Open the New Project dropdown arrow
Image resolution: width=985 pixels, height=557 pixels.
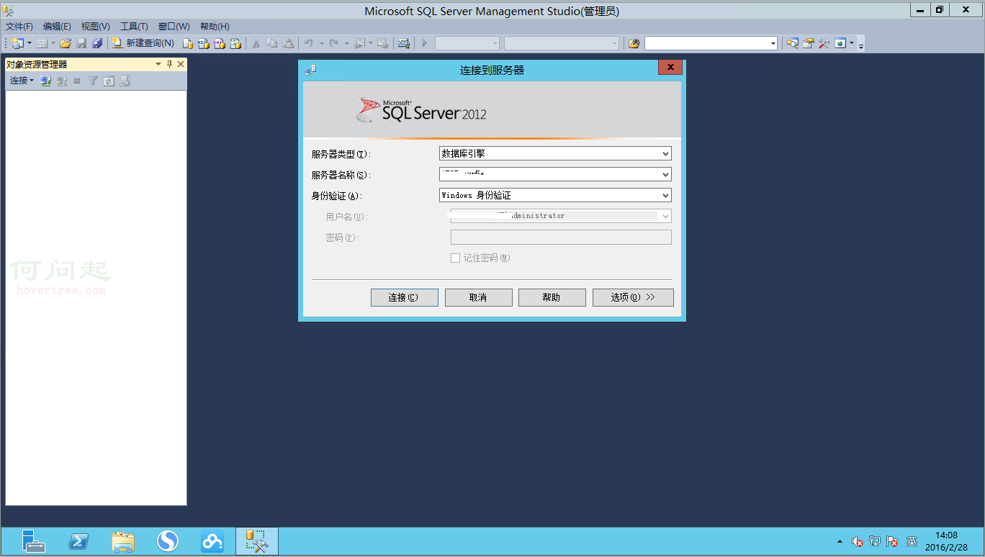29,43
